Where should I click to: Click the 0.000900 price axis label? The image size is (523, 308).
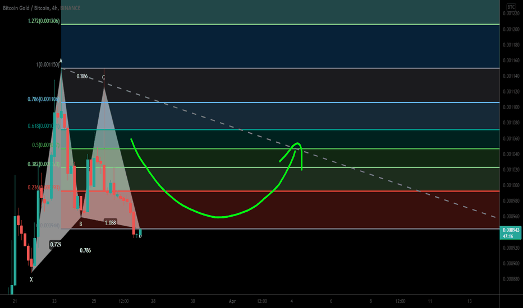tap(511, 263)
